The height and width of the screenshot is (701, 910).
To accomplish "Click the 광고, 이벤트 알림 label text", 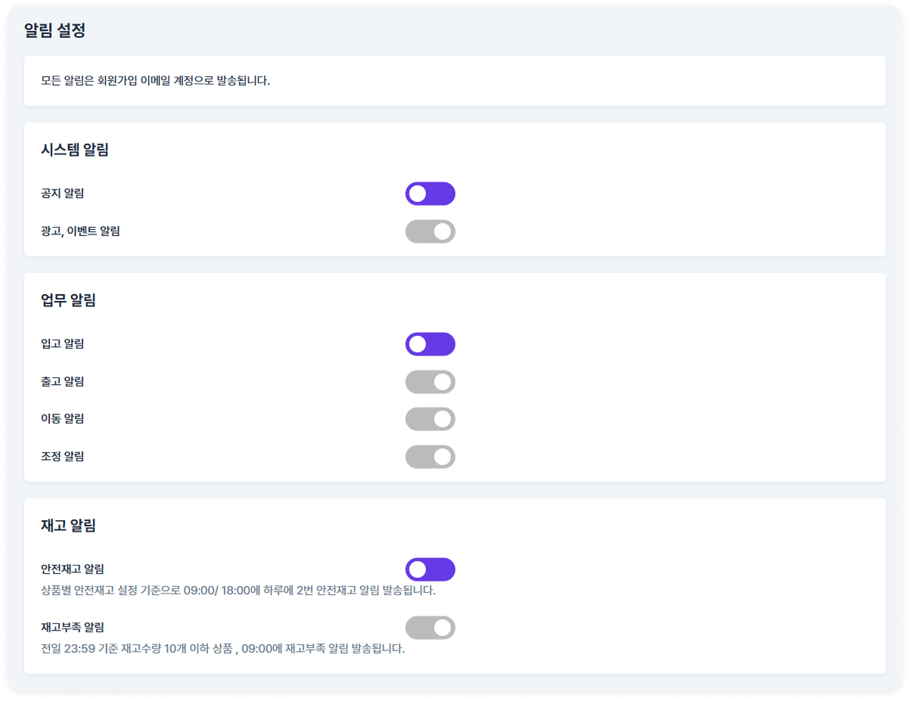I will tap(80, 231).
